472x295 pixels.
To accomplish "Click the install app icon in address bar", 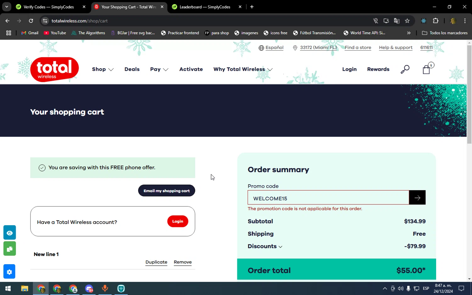I will [386, 21].
